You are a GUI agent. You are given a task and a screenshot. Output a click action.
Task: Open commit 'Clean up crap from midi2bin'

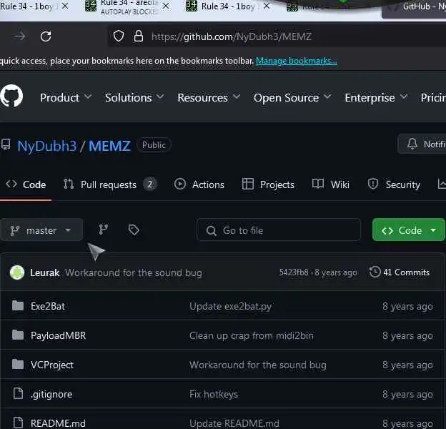click(252, 335)
